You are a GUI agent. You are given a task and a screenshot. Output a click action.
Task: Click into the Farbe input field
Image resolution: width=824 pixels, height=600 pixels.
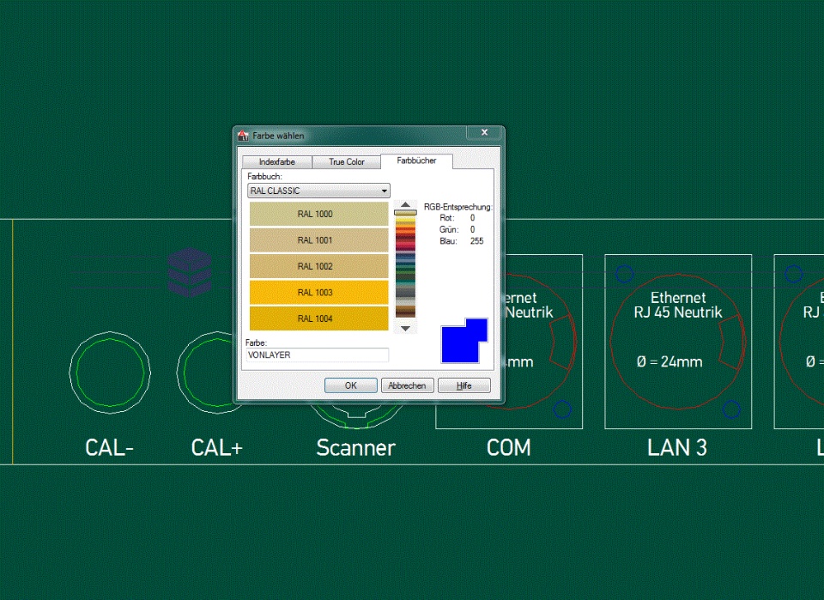pos(318,355)
